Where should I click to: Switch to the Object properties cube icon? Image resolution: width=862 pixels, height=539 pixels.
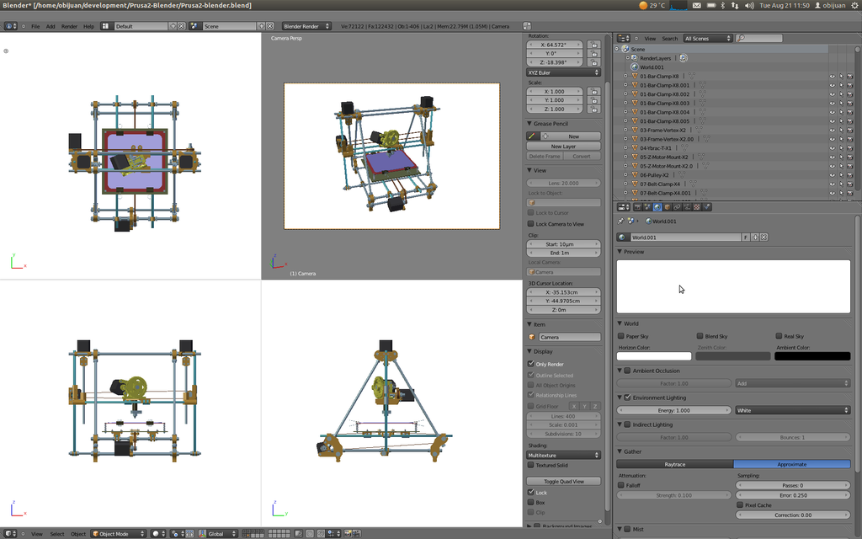[x=667, y=206]
